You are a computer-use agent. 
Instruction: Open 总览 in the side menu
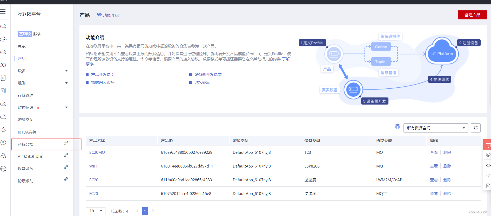point(22,47)
